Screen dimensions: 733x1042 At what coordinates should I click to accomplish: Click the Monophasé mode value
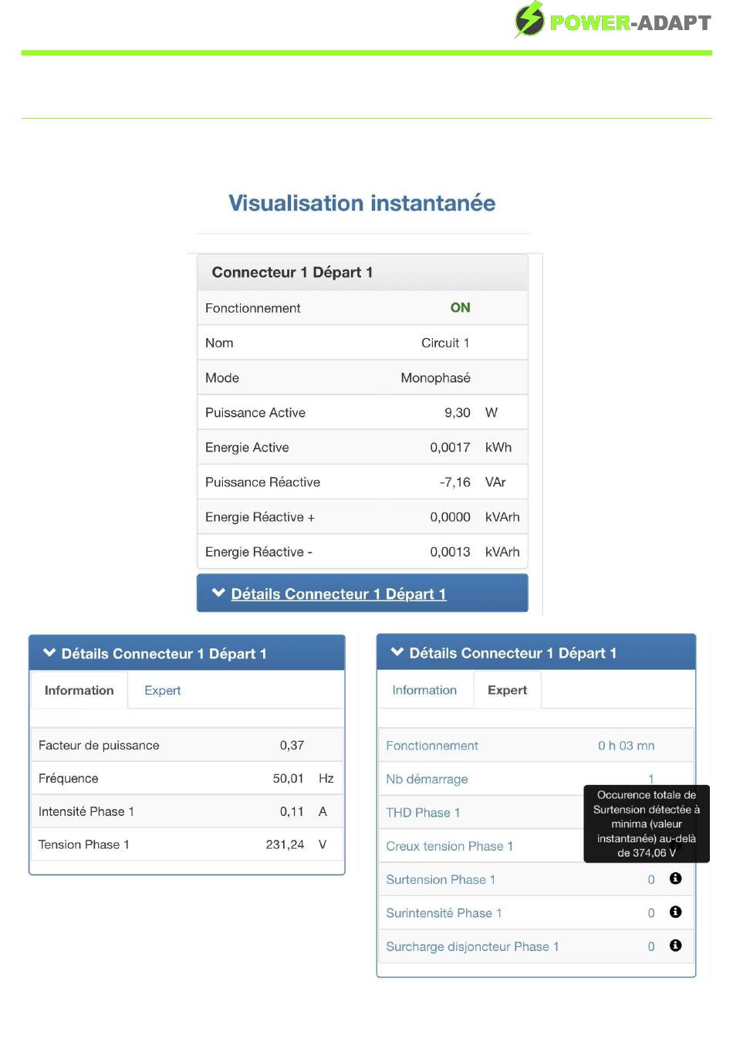point(435,377)
